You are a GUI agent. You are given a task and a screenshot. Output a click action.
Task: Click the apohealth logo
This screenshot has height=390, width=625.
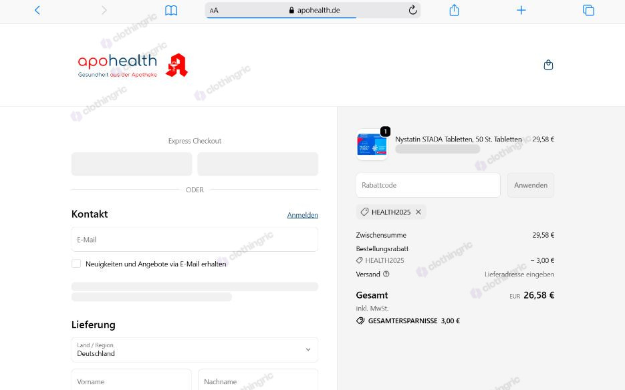pyautogui.click(x=118, y=65)
